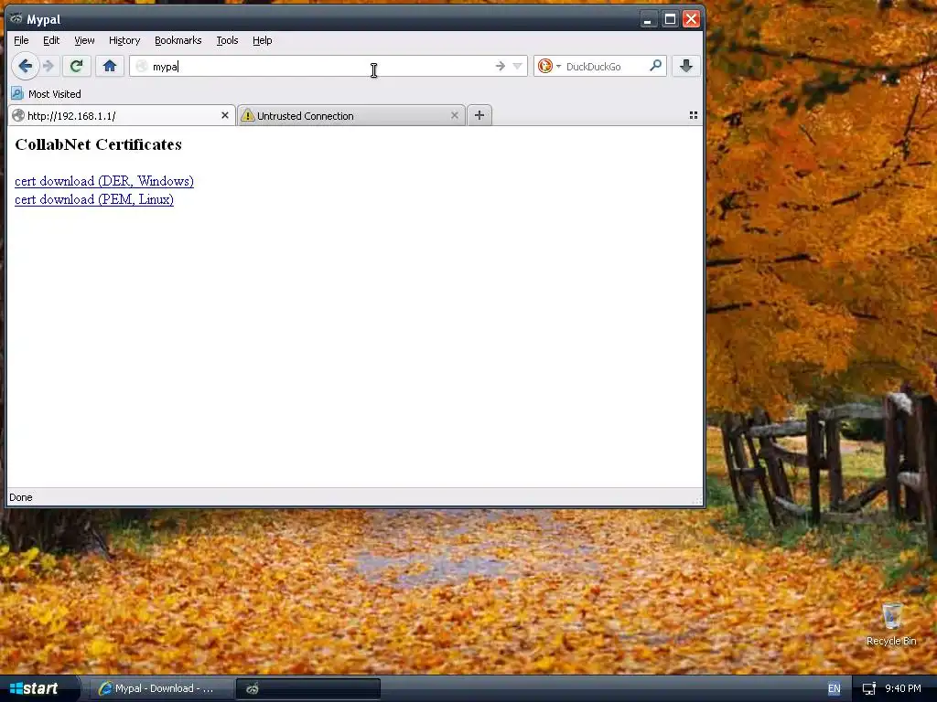Open the network tray icon
Screen dimensions: 937x702
click(869, 688)
